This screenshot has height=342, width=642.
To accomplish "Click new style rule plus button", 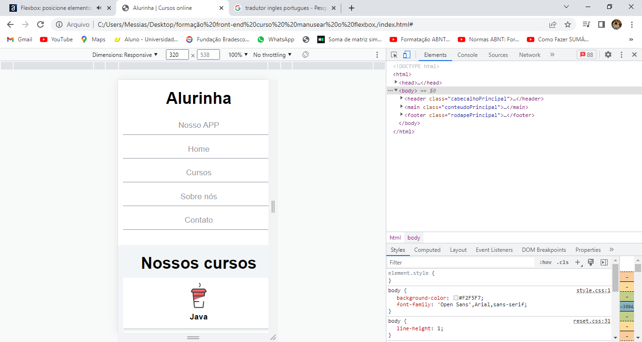I will coord(578,262).
